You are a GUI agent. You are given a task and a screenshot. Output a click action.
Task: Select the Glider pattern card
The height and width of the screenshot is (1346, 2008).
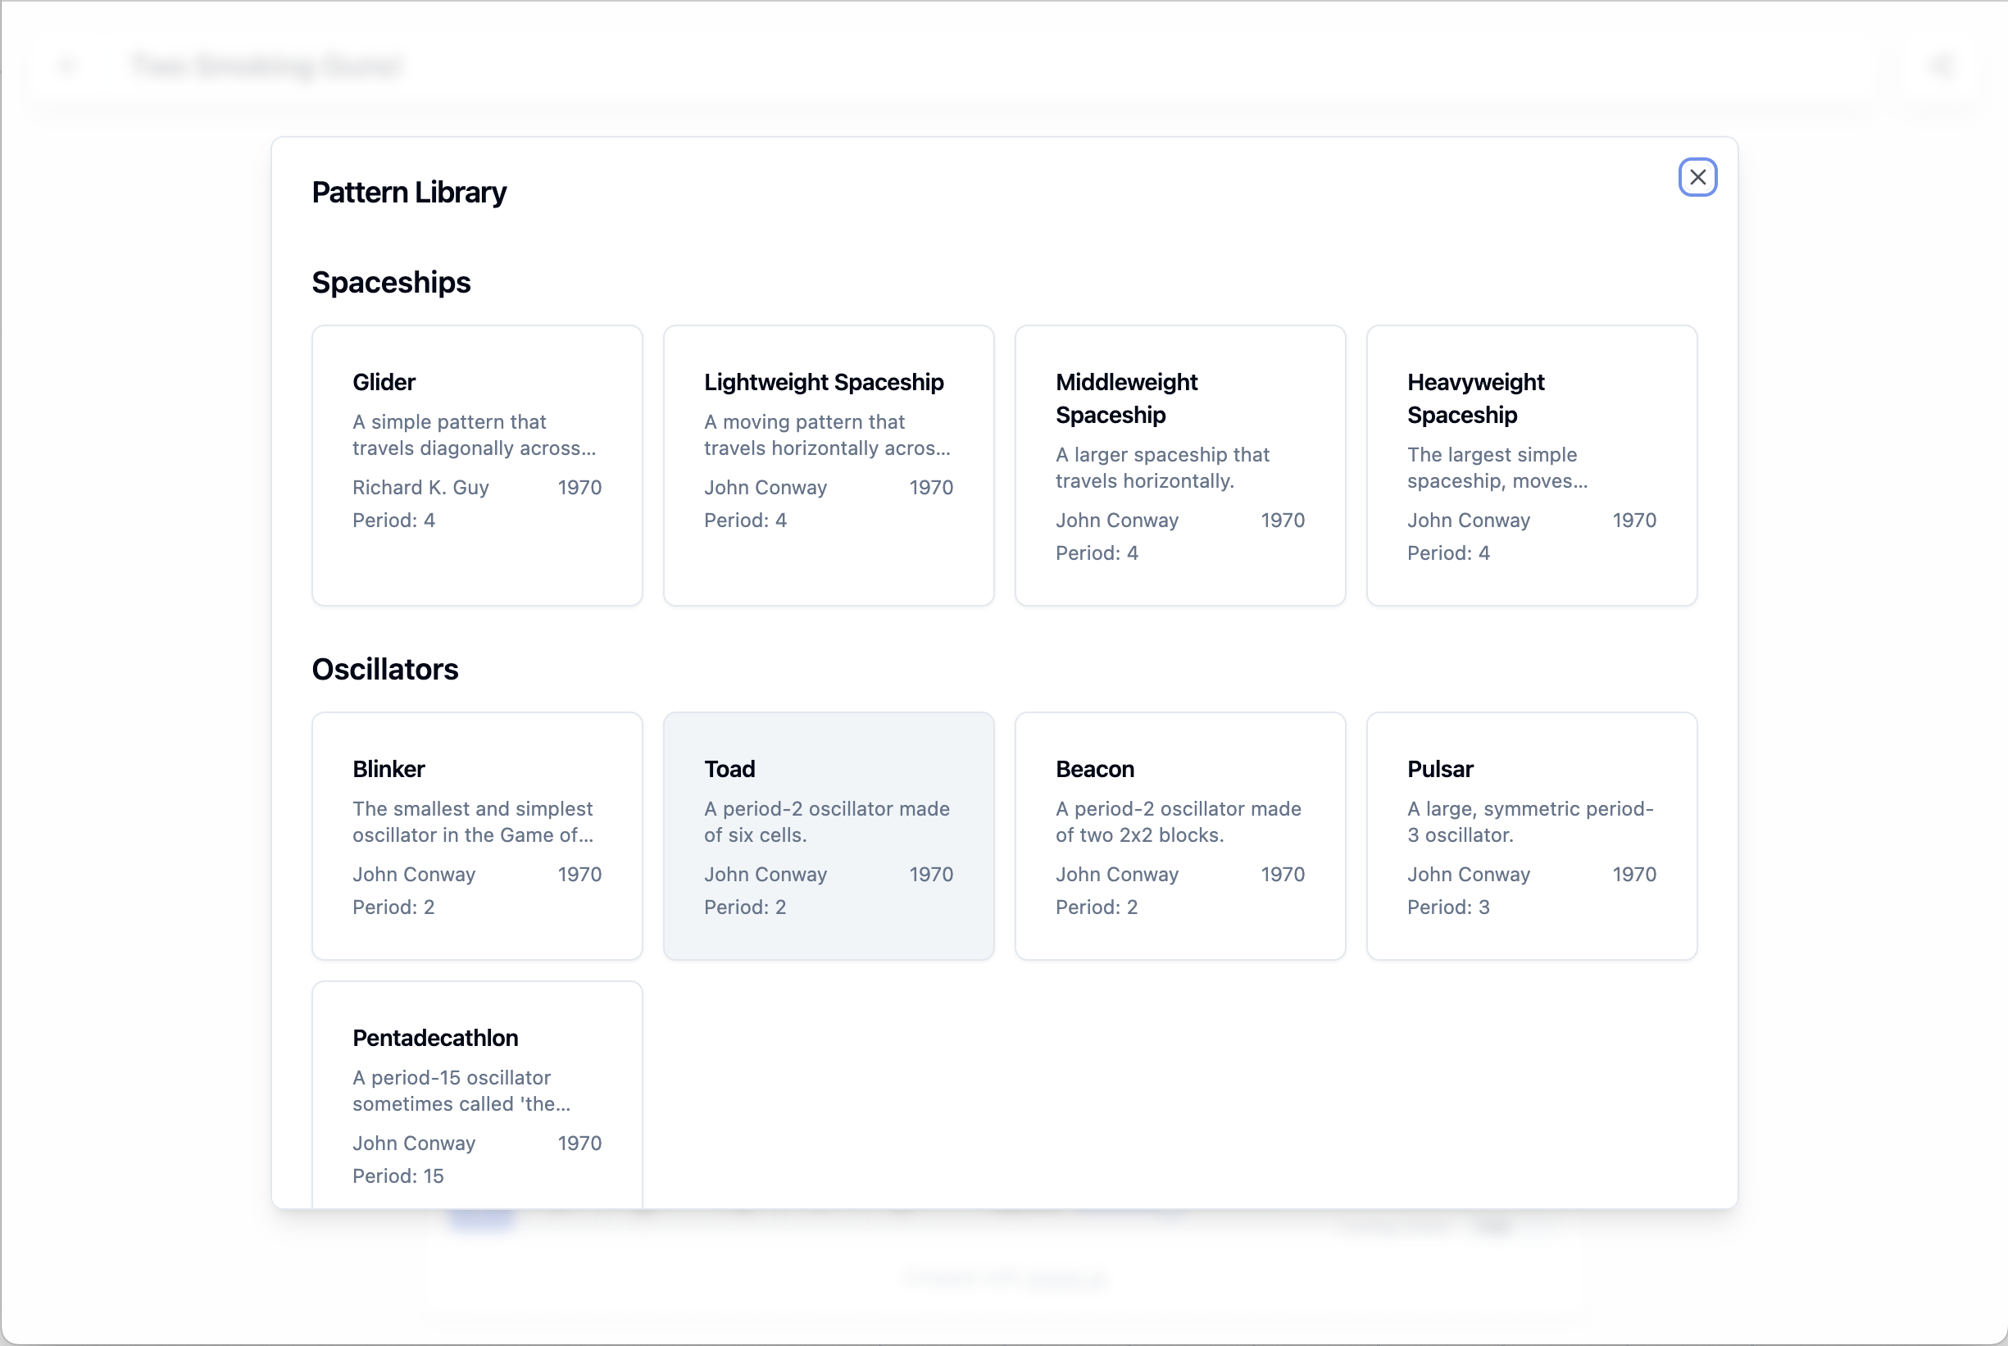(x=477, y=466)
